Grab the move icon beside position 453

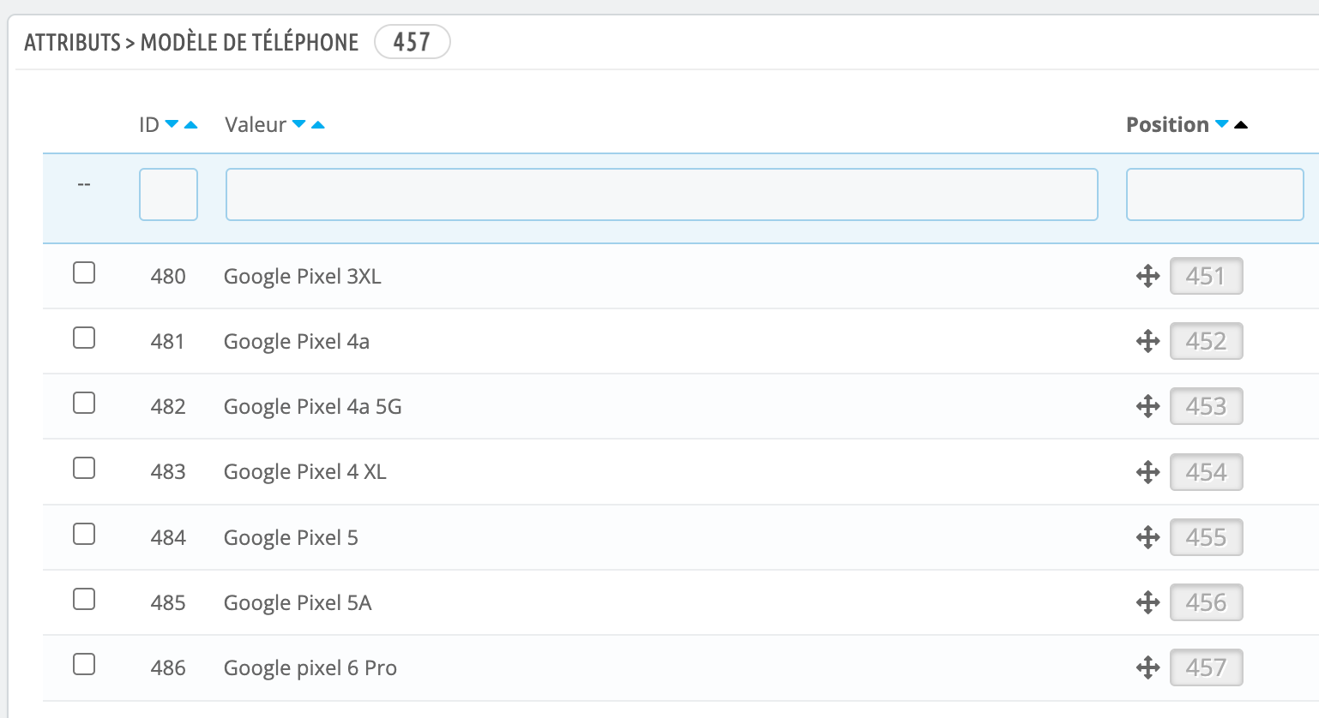(x=1147, y=406)
